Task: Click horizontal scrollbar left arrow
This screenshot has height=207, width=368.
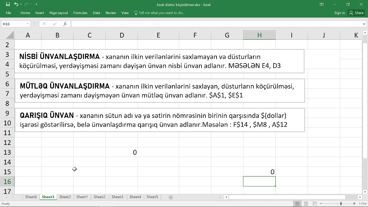Action: click(x=227, y=197)
